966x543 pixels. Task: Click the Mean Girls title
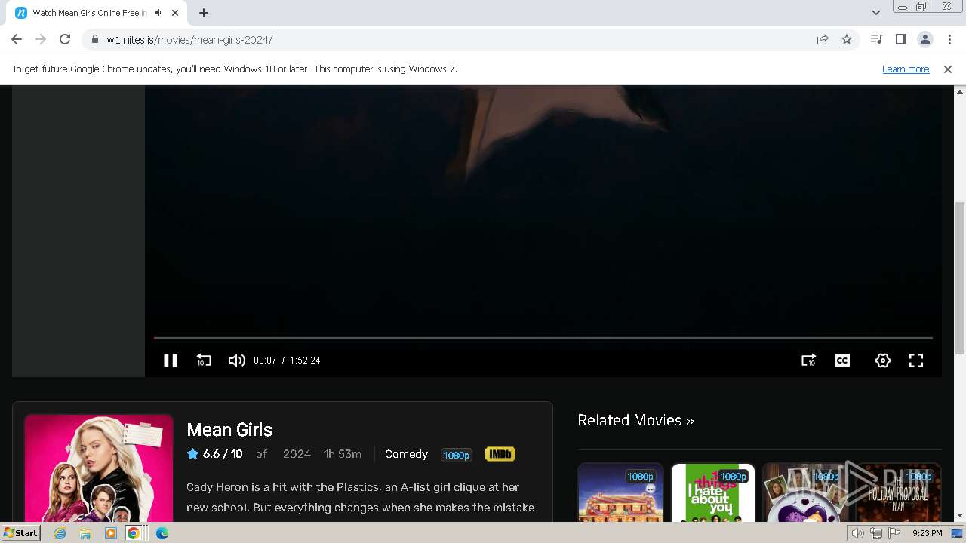[x=229, y=430]
